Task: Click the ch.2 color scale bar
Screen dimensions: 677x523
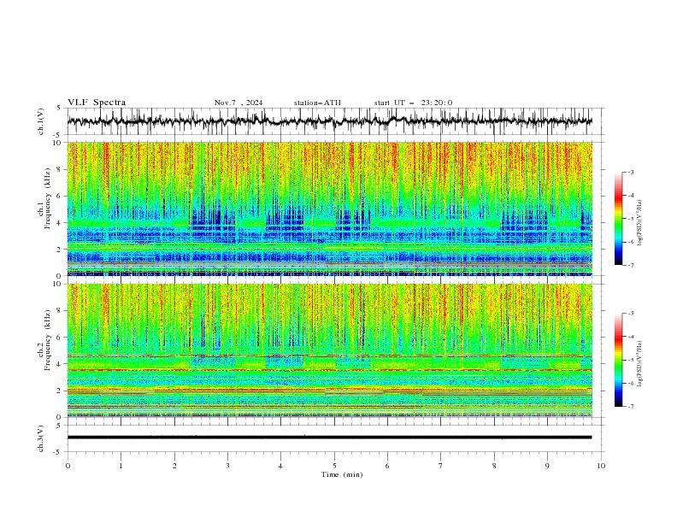Action: (x=618, y=360)
